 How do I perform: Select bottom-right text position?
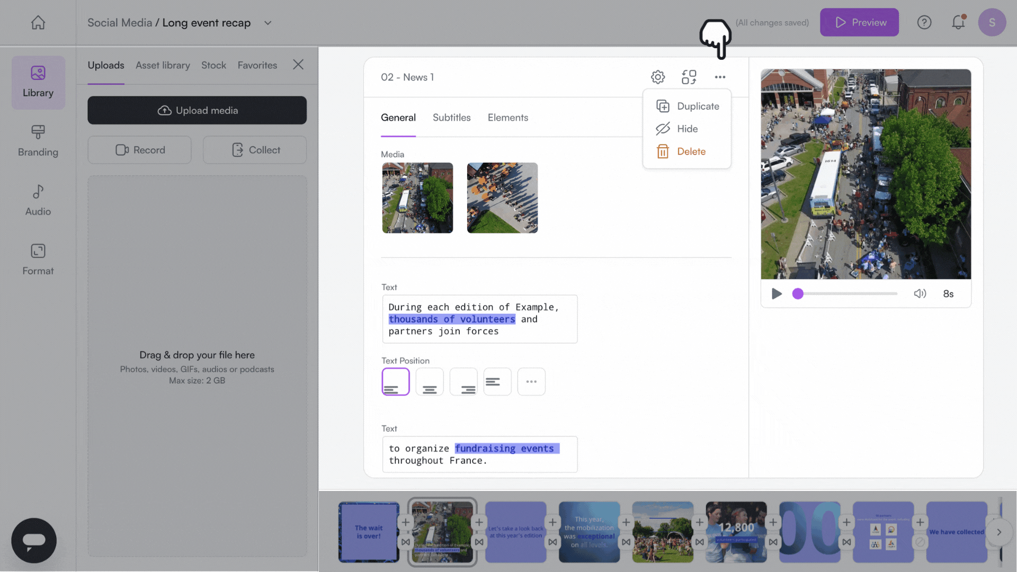click(x=463, y=382)
